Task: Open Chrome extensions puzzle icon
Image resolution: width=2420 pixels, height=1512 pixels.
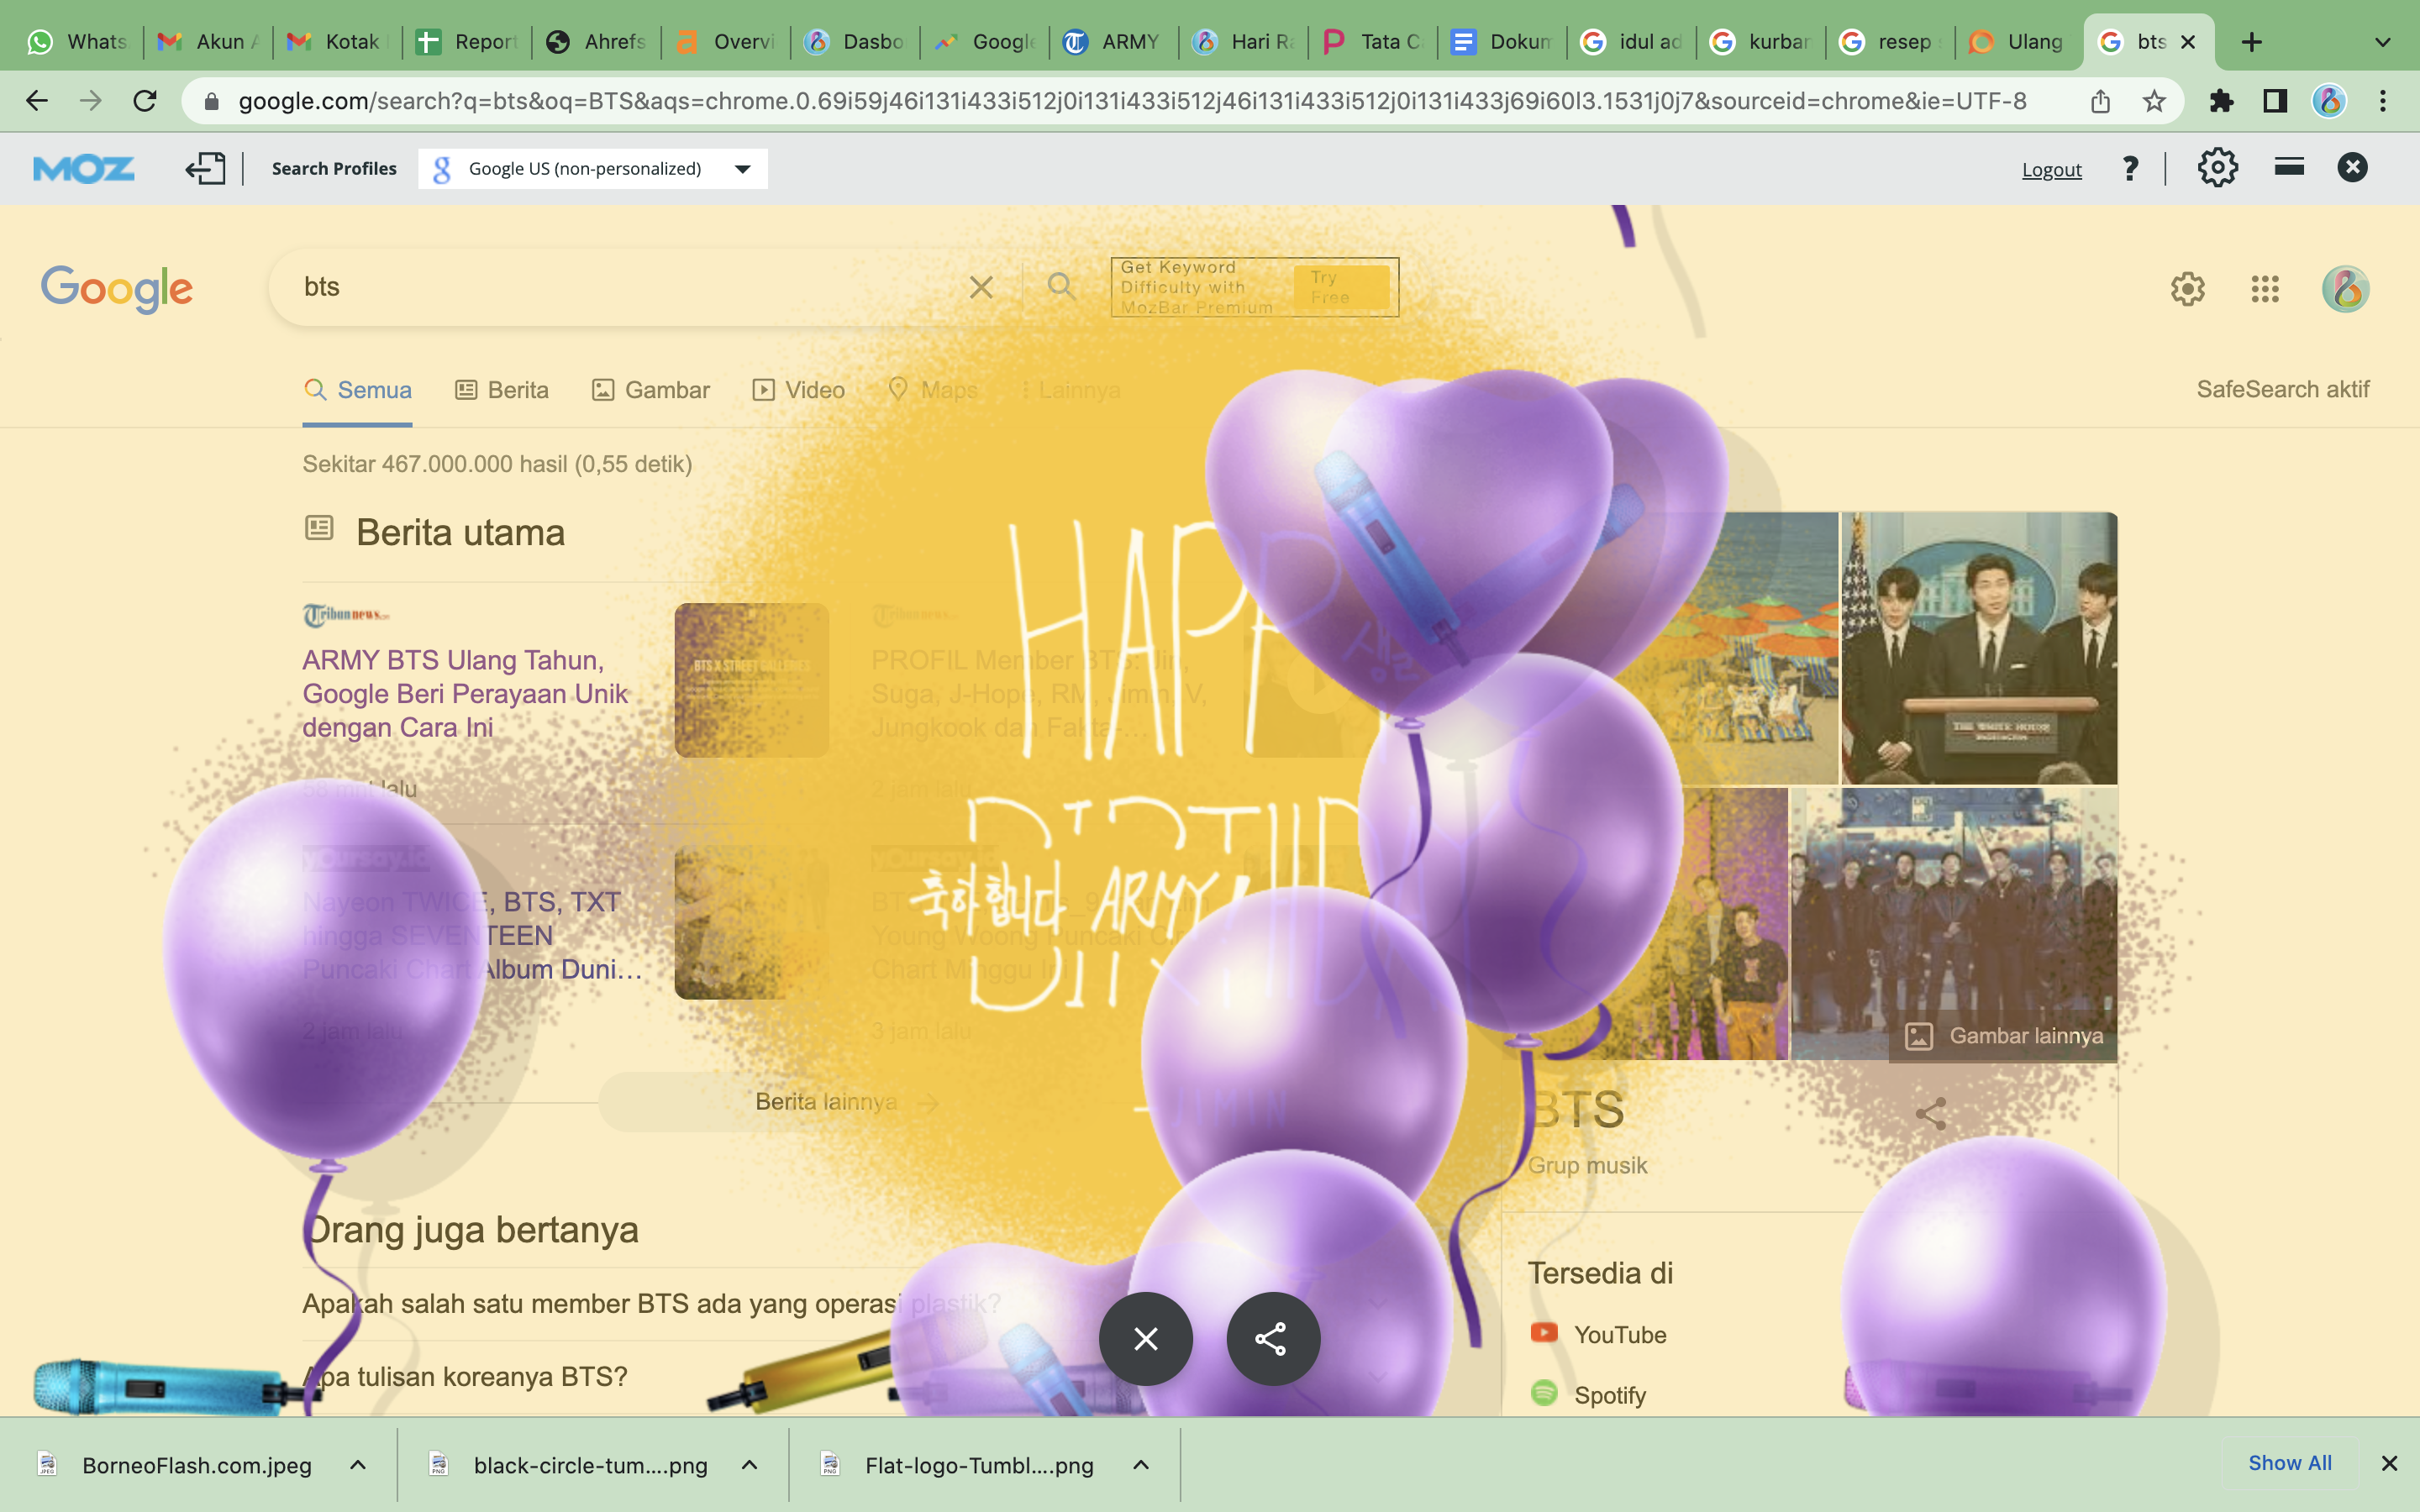Action: [2221, 101]
